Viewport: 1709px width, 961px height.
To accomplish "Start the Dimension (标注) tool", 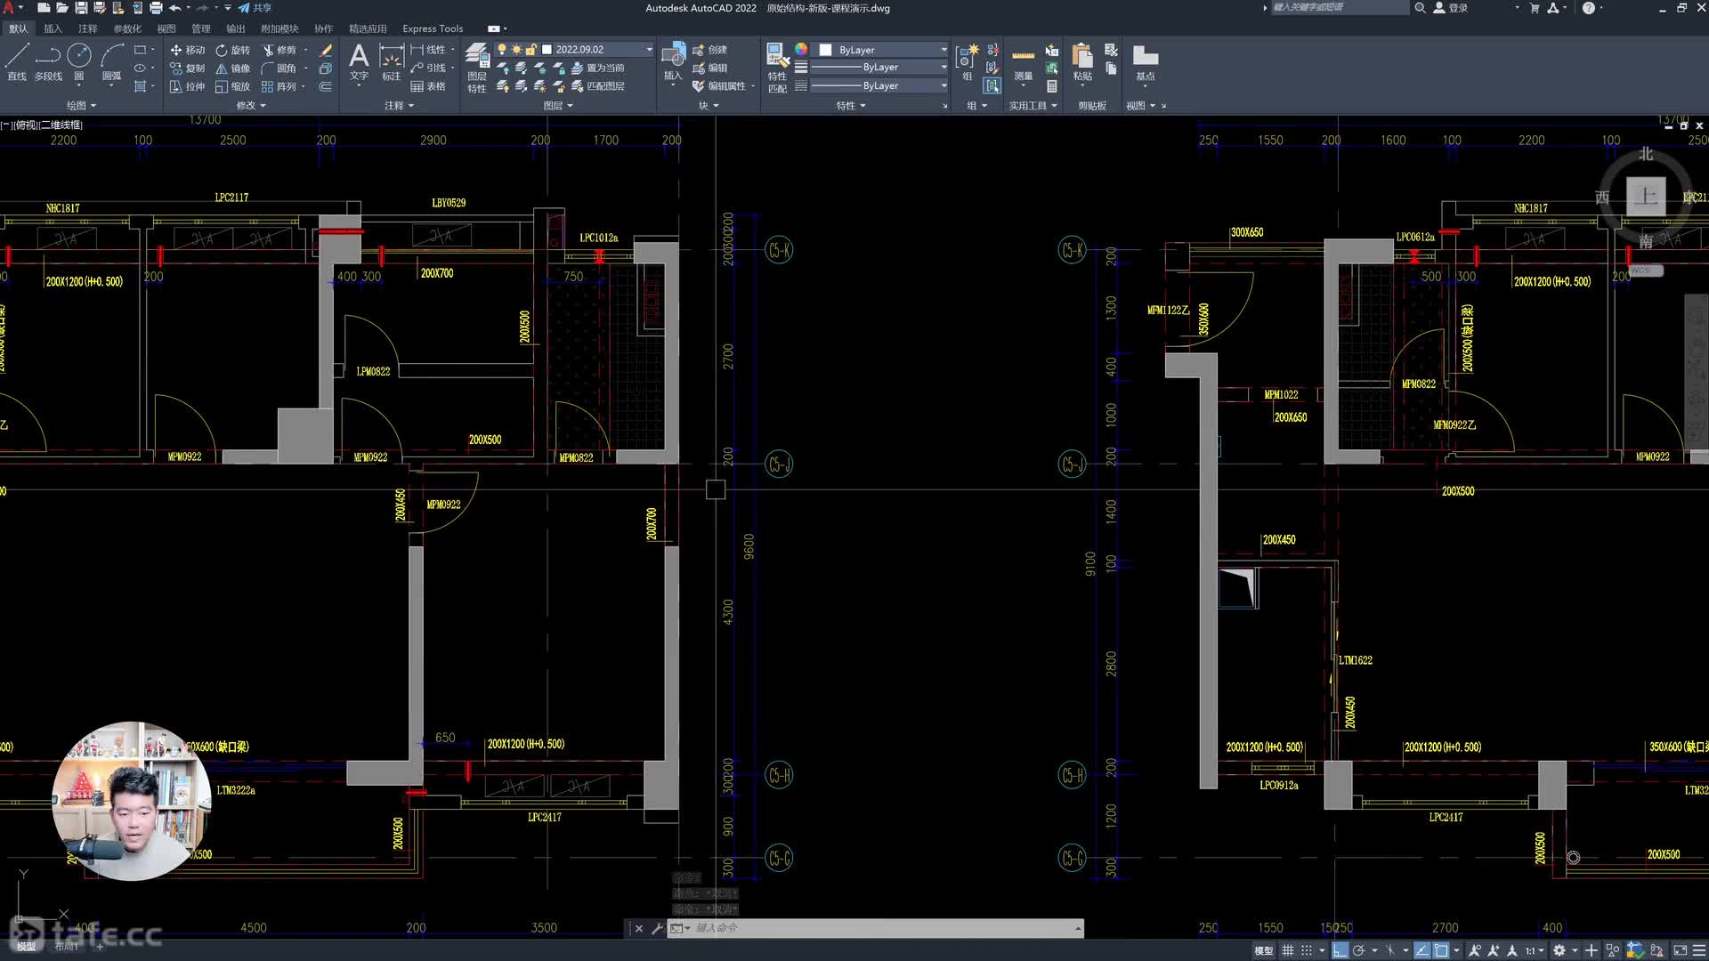I will pyautogui.click(x=392, y=62).
